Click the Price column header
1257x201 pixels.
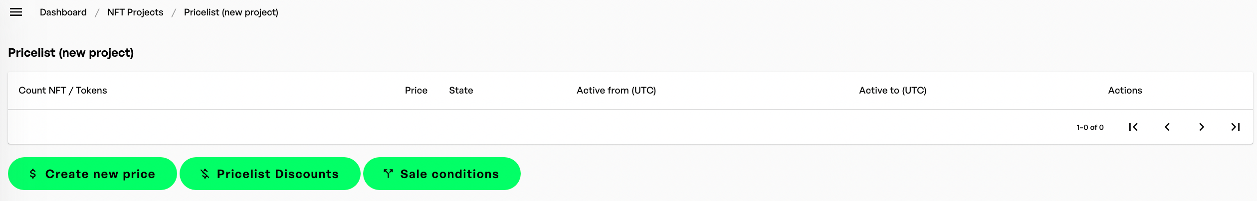[x=416, y=91]
